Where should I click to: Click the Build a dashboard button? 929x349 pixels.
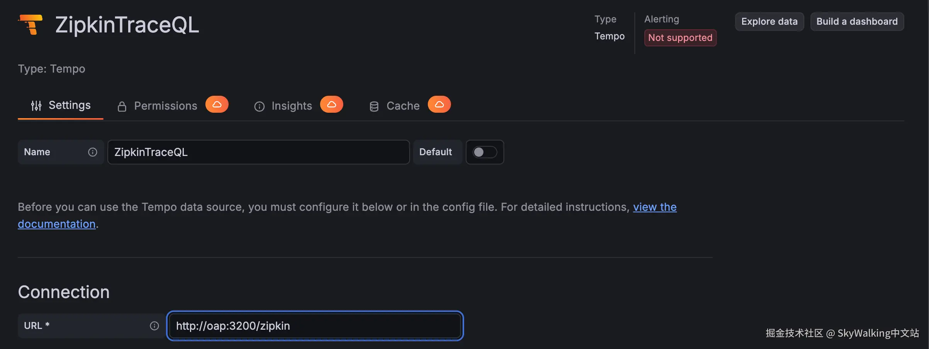[x=857, y=22]
